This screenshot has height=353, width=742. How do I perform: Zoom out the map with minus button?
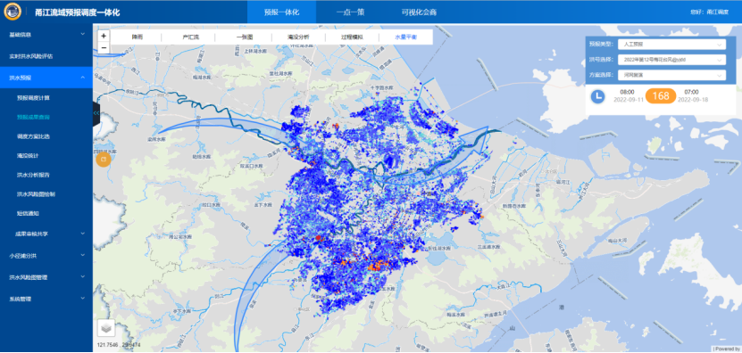[x=104, y=48]
